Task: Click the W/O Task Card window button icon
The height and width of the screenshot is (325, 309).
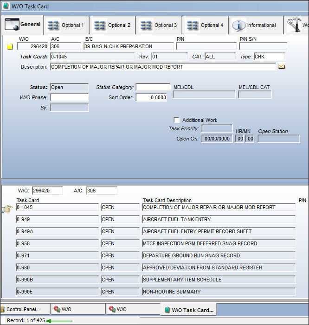Action: 167,310
